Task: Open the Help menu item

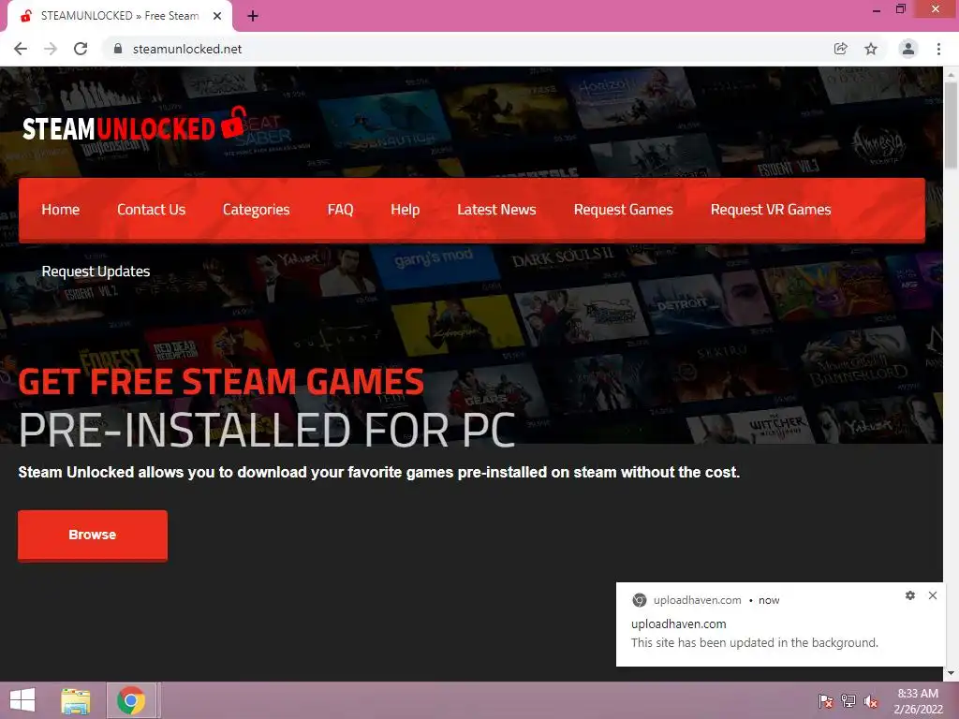Action: pyautogui.click(x=405, y=210)
